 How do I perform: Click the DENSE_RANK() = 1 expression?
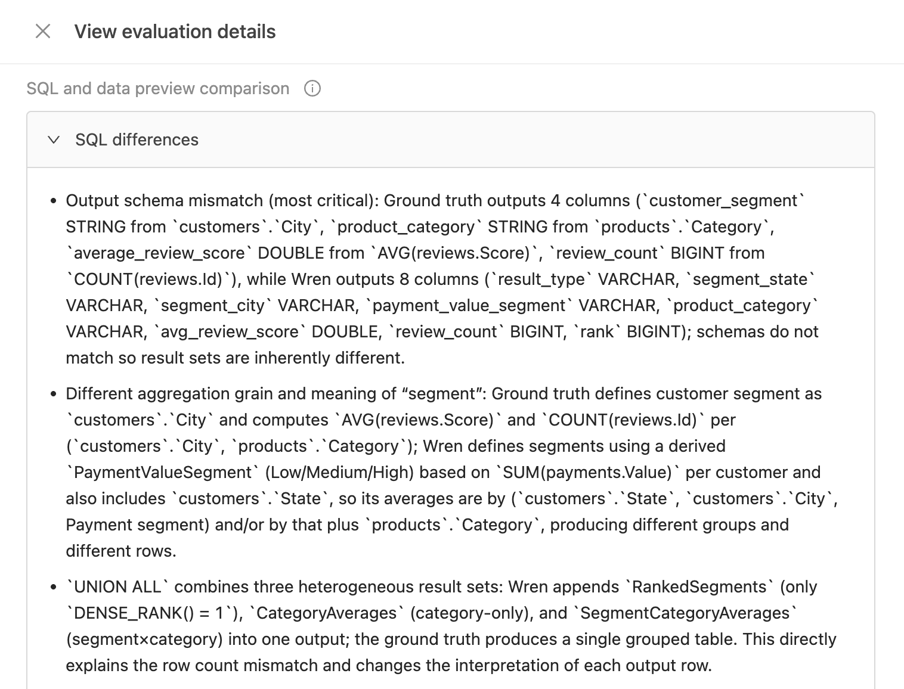click(150, 613)
